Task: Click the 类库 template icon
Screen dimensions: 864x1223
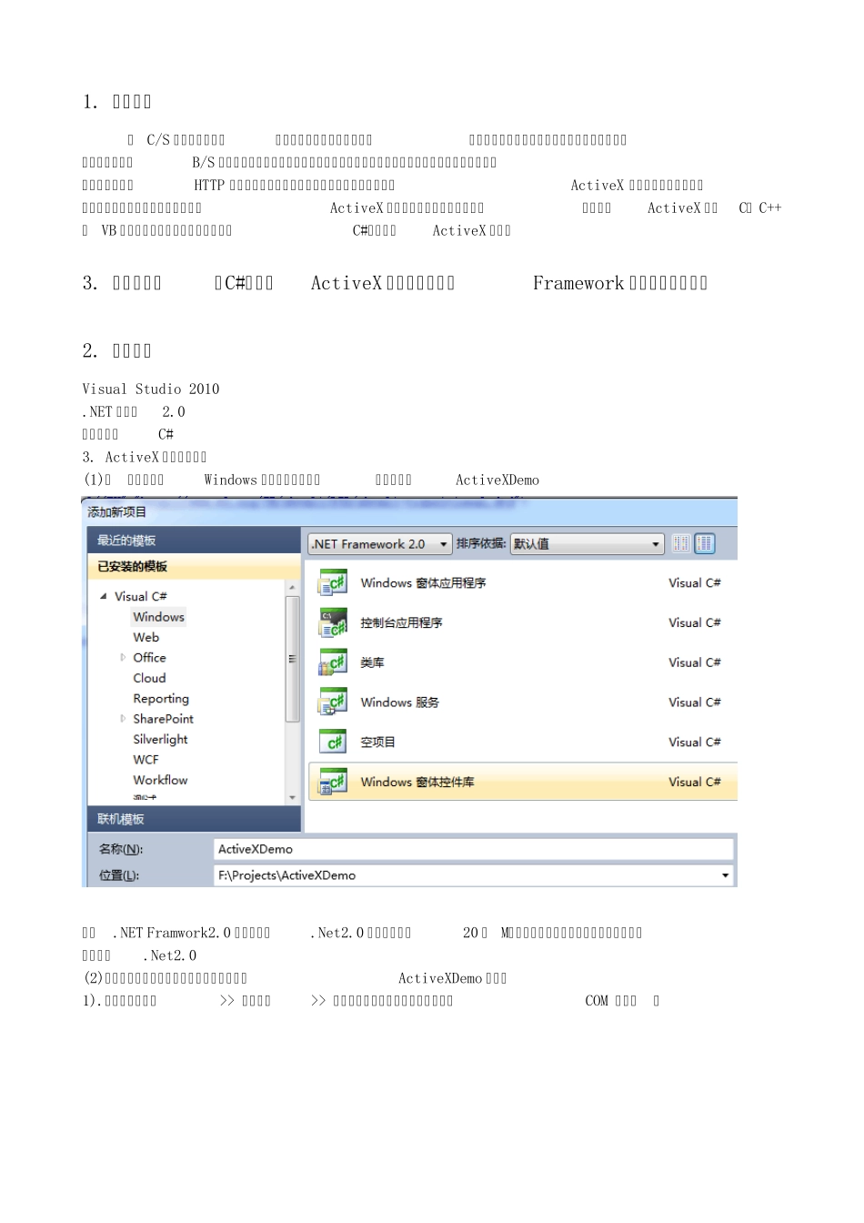Action: (x=333, y=662)
